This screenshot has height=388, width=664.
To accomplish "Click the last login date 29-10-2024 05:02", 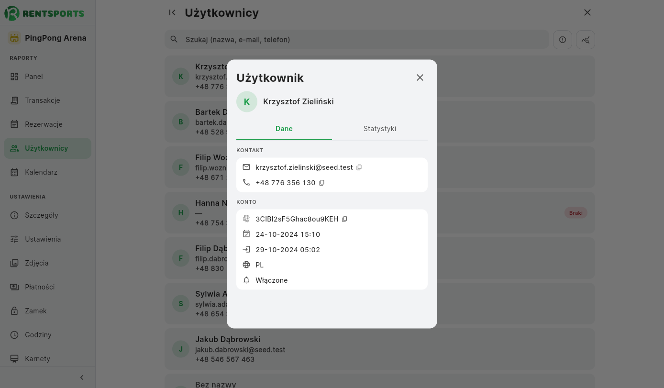I will pos(288,250).
